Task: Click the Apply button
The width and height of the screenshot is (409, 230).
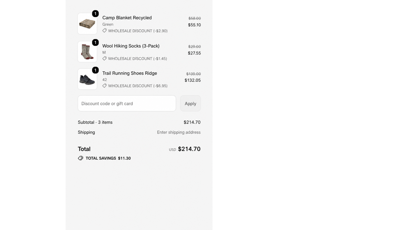Action: click(x=190, y=103)
